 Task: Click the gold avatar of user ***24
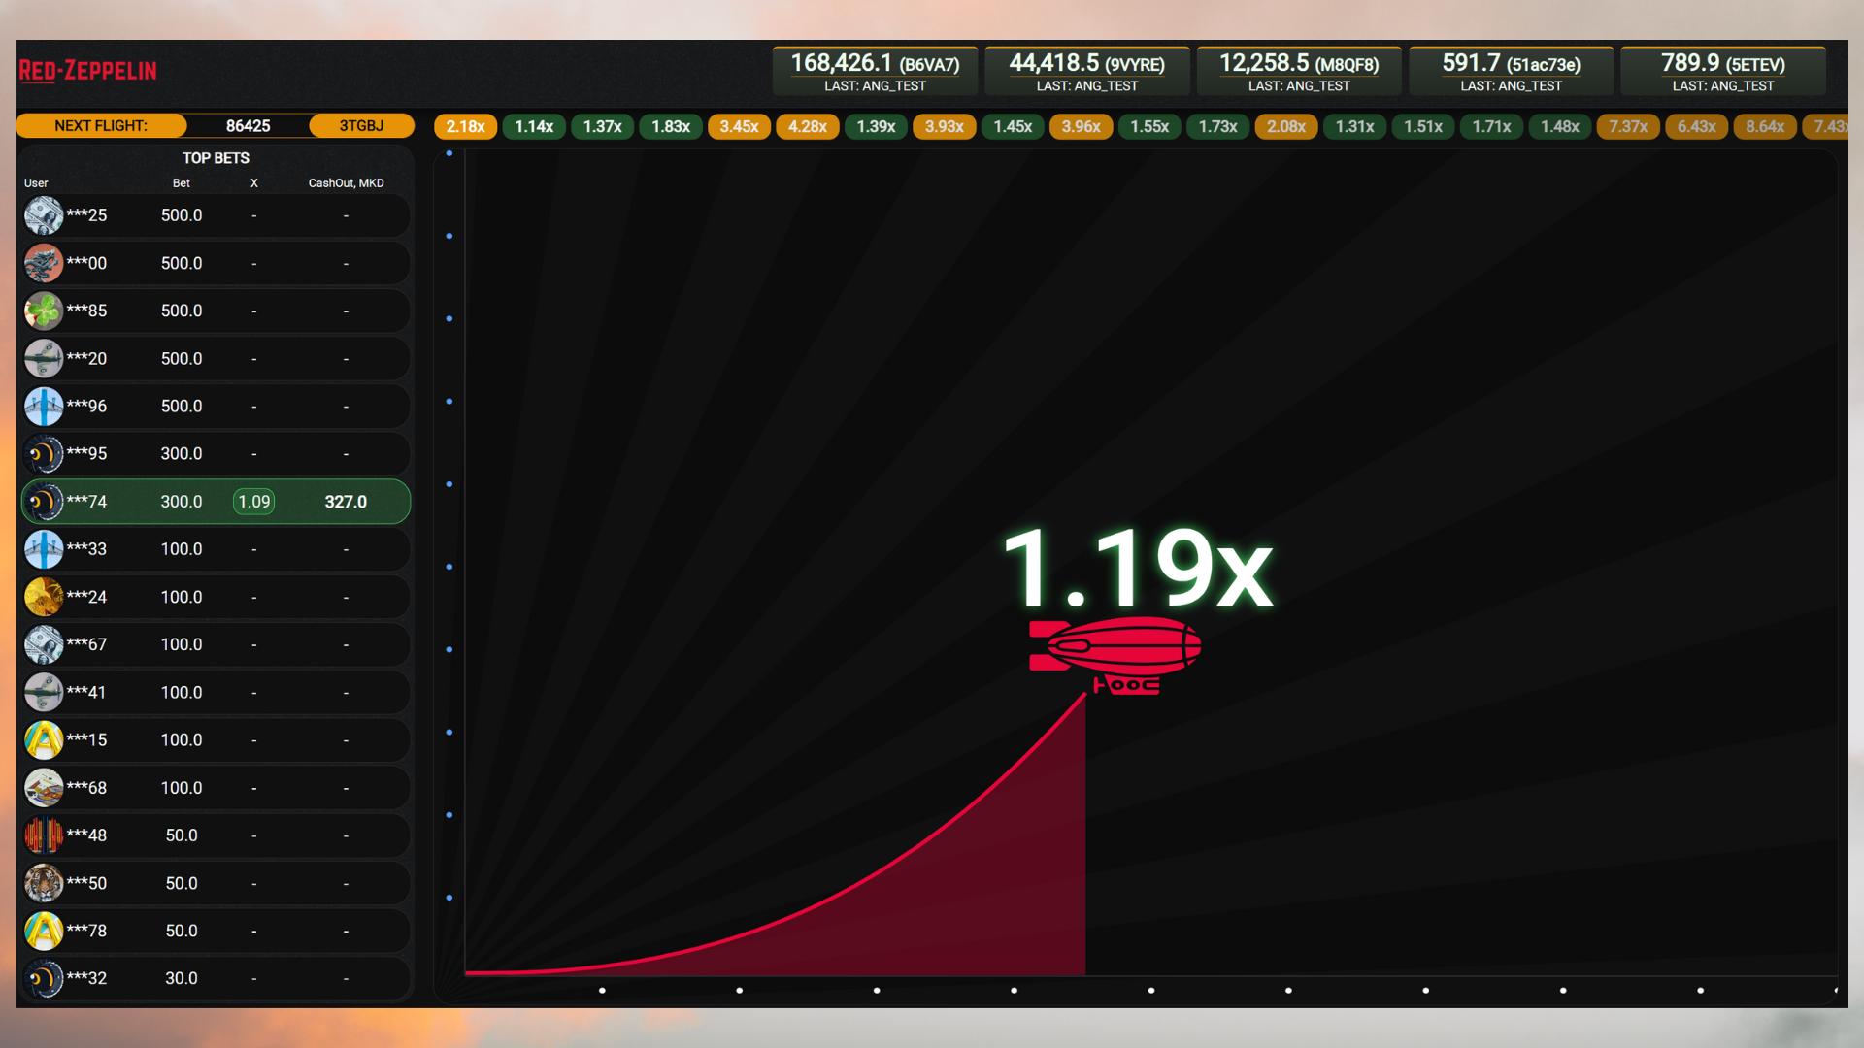click(x=44, y=597)
